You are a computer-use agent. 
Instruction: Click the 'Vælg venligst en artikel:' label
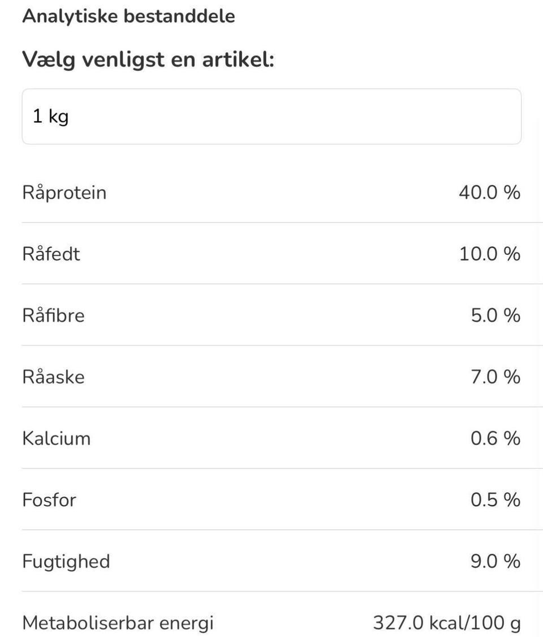[148, 59]
